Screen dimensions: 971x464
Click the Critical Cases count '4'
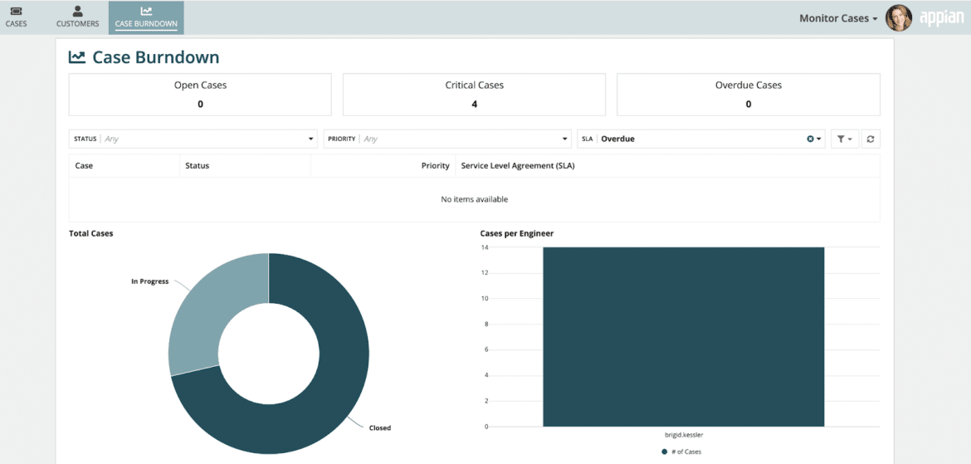pyautogui.click(x=475, y=104)
